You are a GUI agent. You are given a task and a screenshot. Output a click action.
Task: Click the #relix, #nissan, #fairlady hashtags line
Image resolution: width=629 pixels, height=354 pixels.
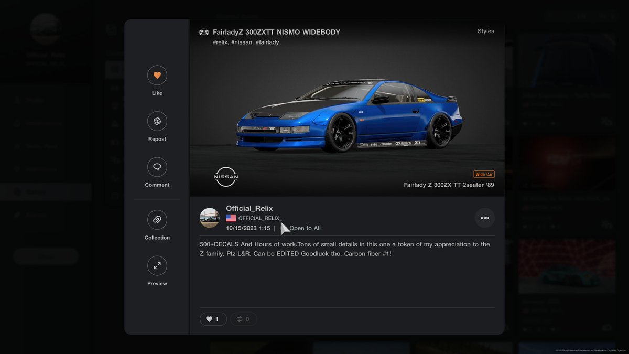pyautogui.click(x=246, y=42)
